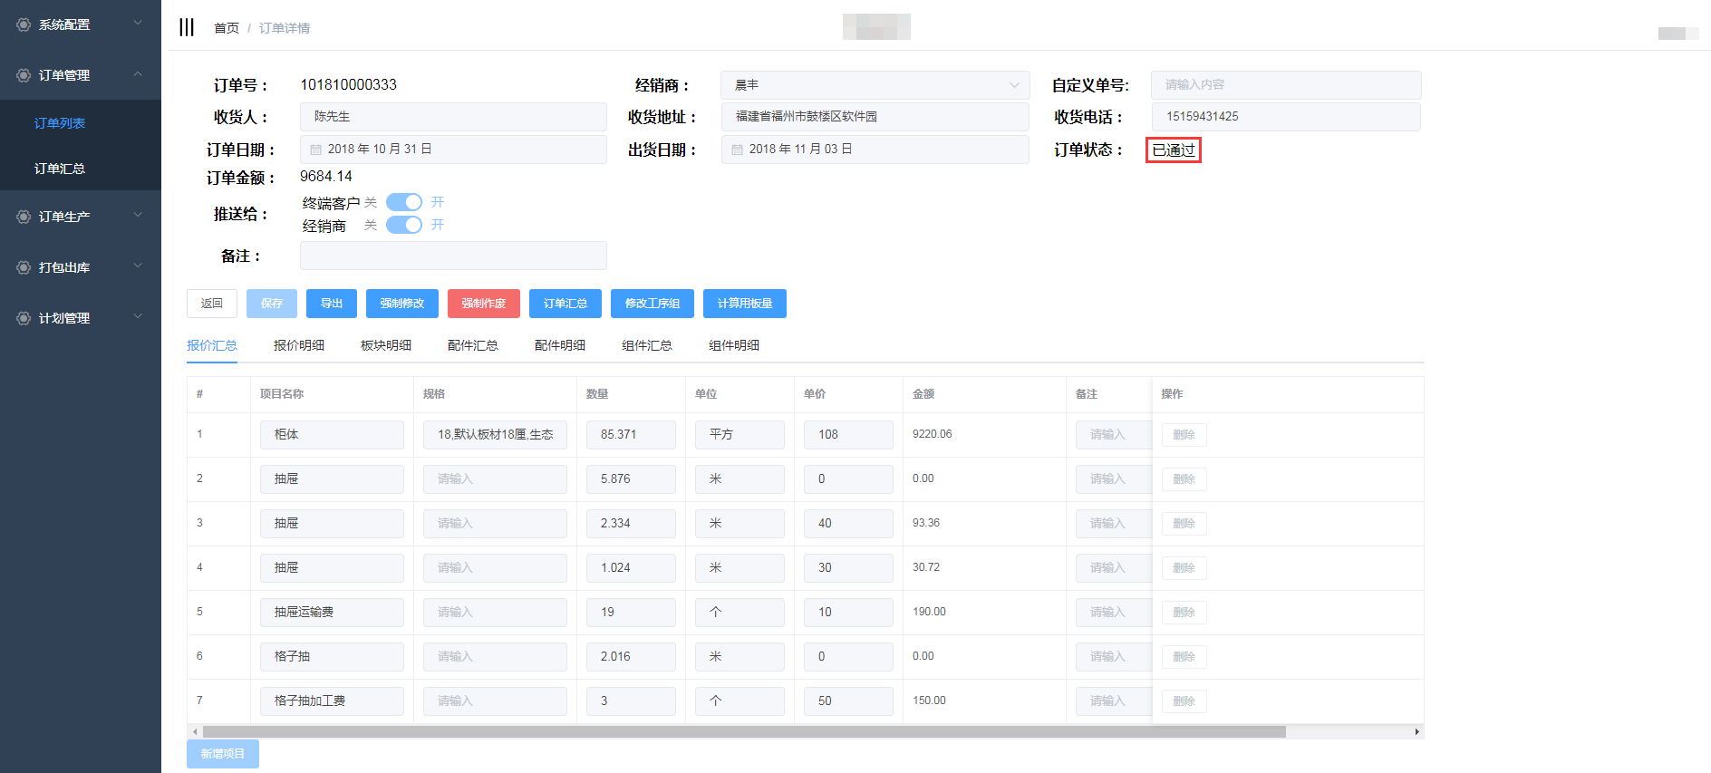Toggle the 经销商 push switch
Screen dimensions: 1711x773
point(404,225)
